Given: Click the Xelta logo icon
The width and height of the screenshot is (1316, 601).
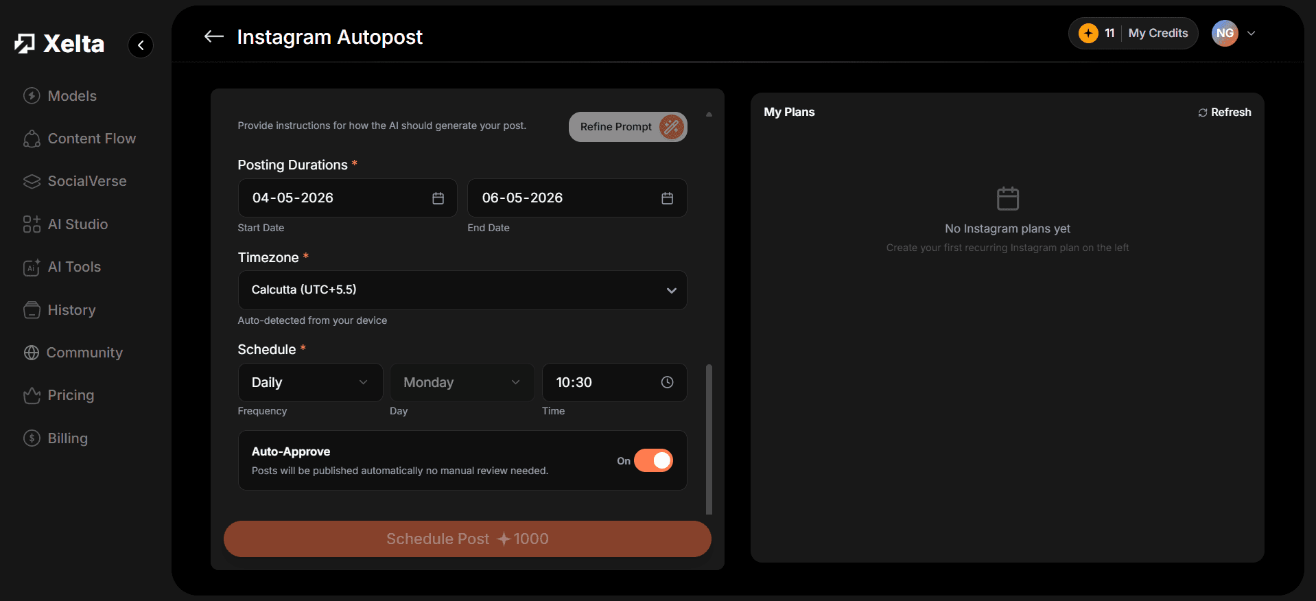Looking at the screenshot, I should point(25,44).
